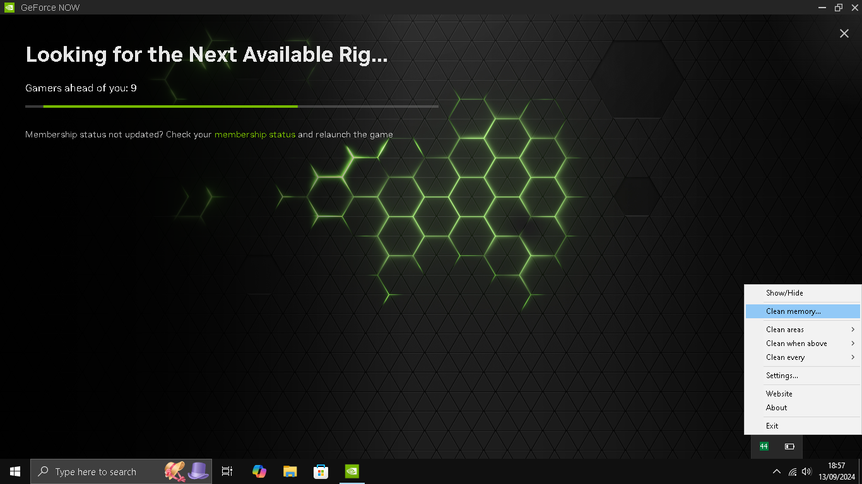The image size is (862, 484).
Task: Open the Windows Start menu
Action: point(15,471)
